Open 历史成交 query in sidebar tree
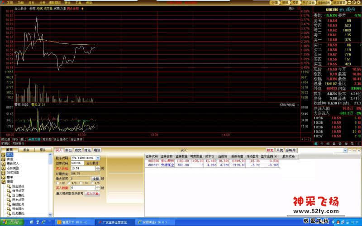This screenshot has height=226, width=362. click(9, 199)
